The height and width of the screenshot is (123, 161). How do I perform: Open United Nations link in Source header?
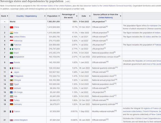105,18
